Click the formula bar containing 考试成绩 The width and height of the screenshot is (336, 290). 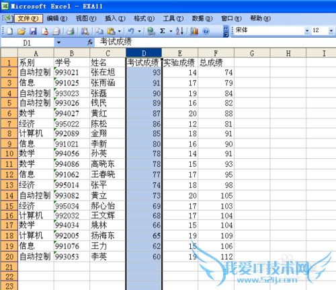pyautogui.click(x=215, y=42)
